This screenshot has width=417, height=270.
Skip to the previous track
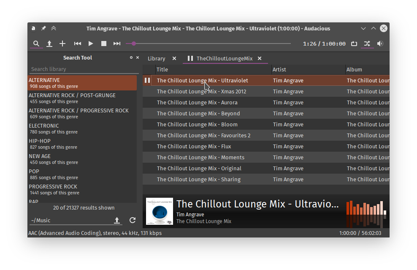click(x=77, y=44)
